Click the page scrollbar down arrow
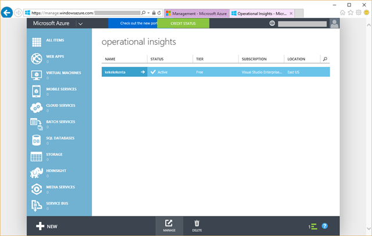Viewport: 372px width, 236px height. click(369, 228)
